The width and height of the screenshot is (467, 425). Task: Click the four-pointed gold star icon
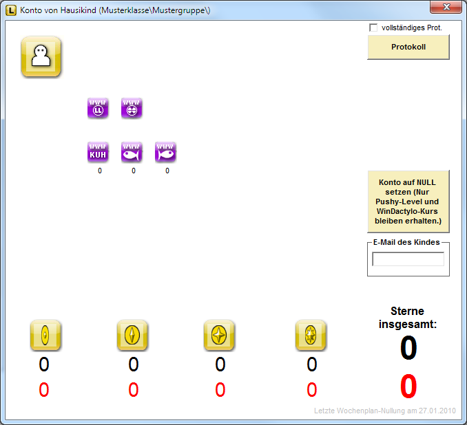(x=219, y=336)
